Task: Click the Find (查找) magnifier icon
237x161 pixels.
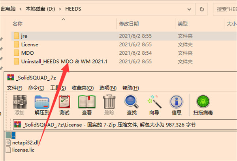Action: tap(132, 101)
